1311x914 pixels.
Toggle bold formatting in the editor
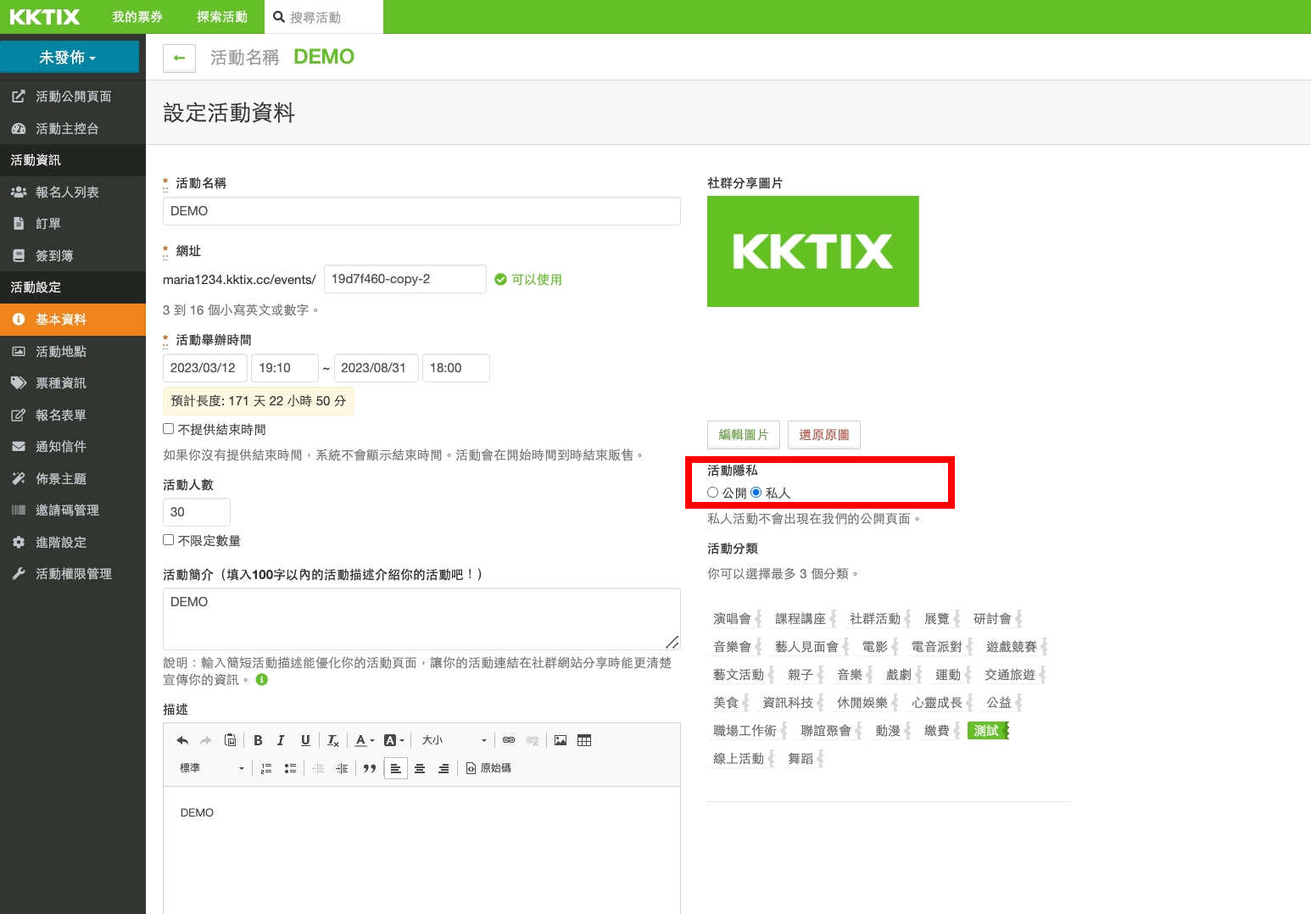(x=258, y=740)
